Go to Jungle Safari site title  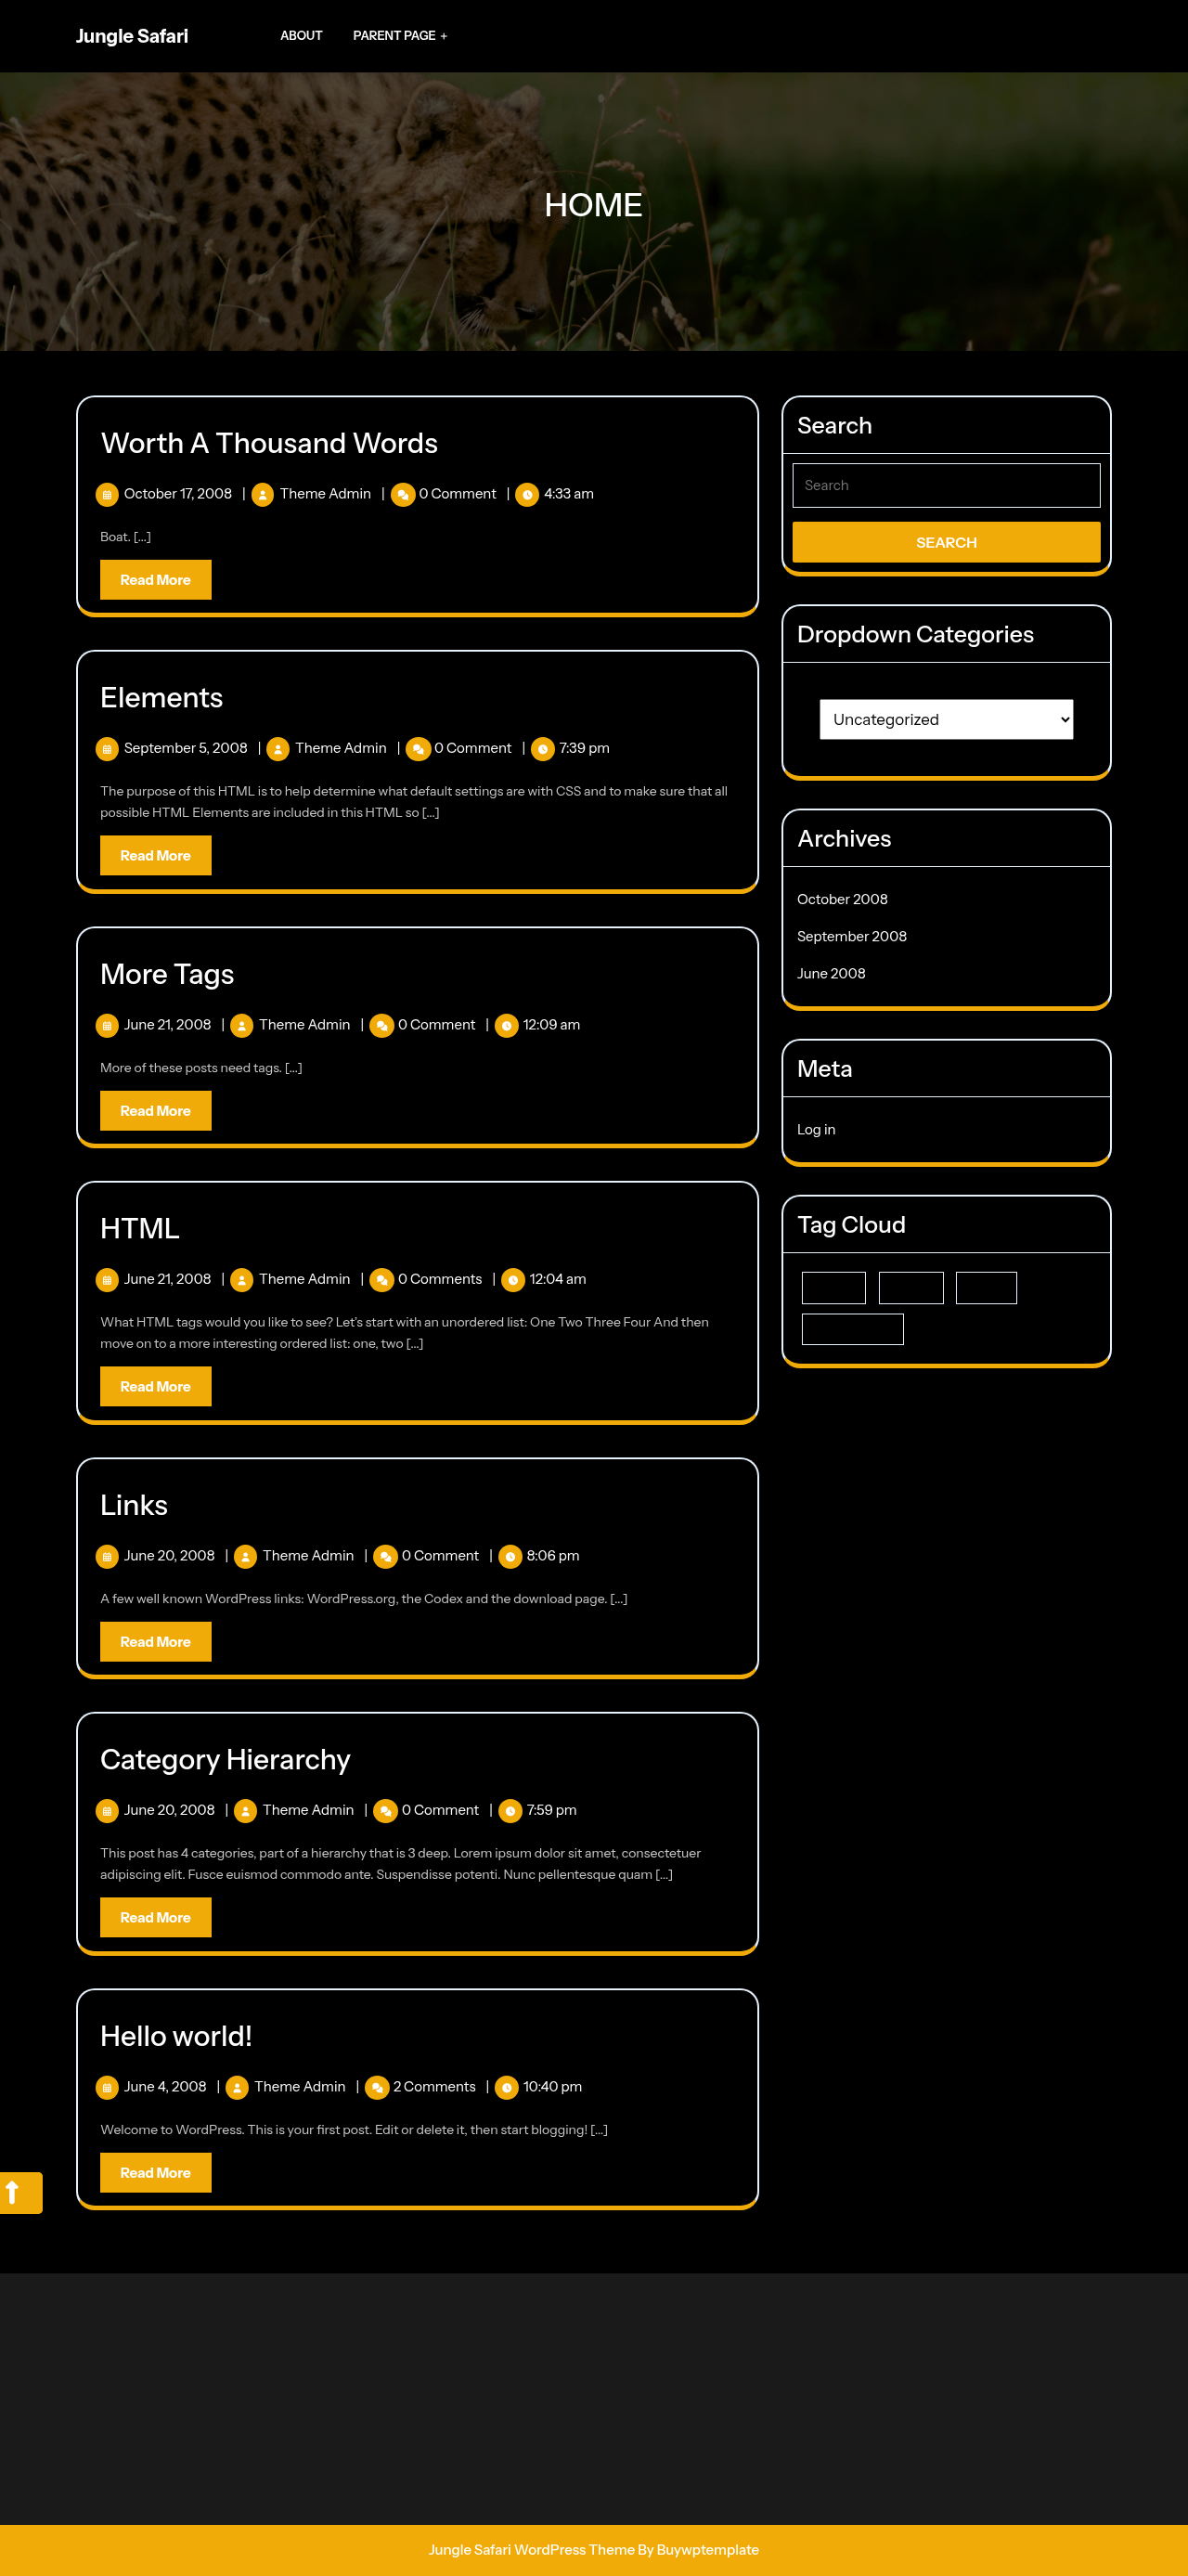click(x=132, y=36)
